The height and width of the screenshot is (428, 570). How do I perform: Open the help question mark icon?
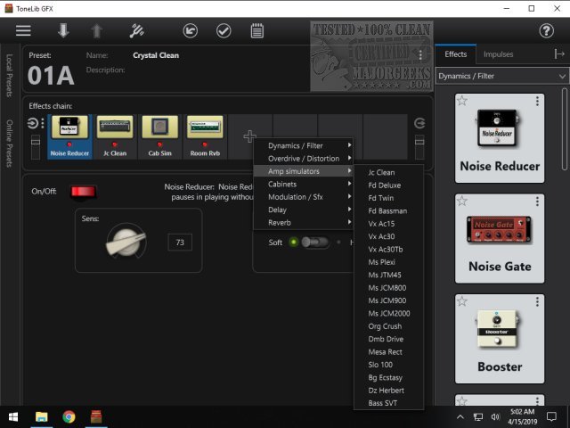(547, 30)
